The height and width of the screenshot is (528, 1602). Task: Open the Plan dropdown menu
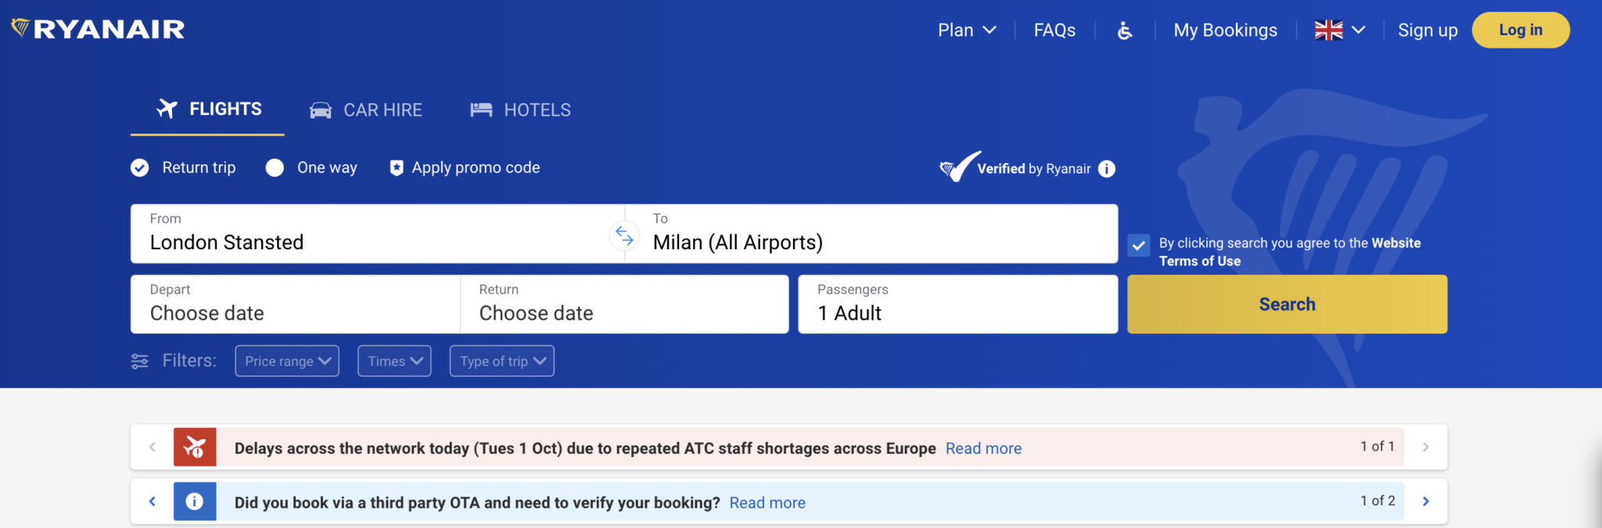coord(966,30)
